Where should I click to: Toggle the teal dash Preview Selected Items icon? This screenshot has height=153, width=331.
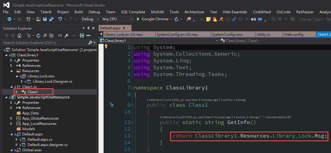(88, 35)
